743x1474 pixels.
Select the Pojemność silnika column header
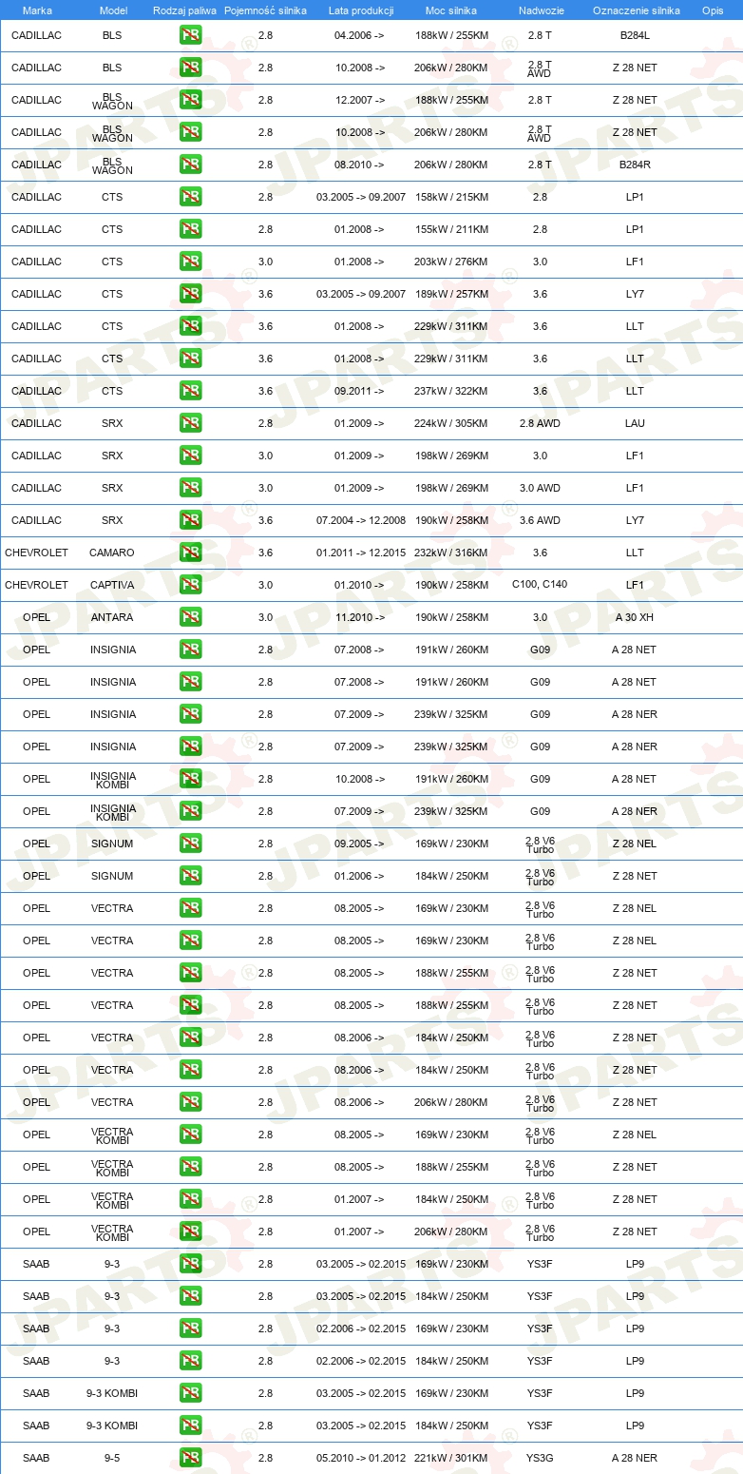click(265, 10)
